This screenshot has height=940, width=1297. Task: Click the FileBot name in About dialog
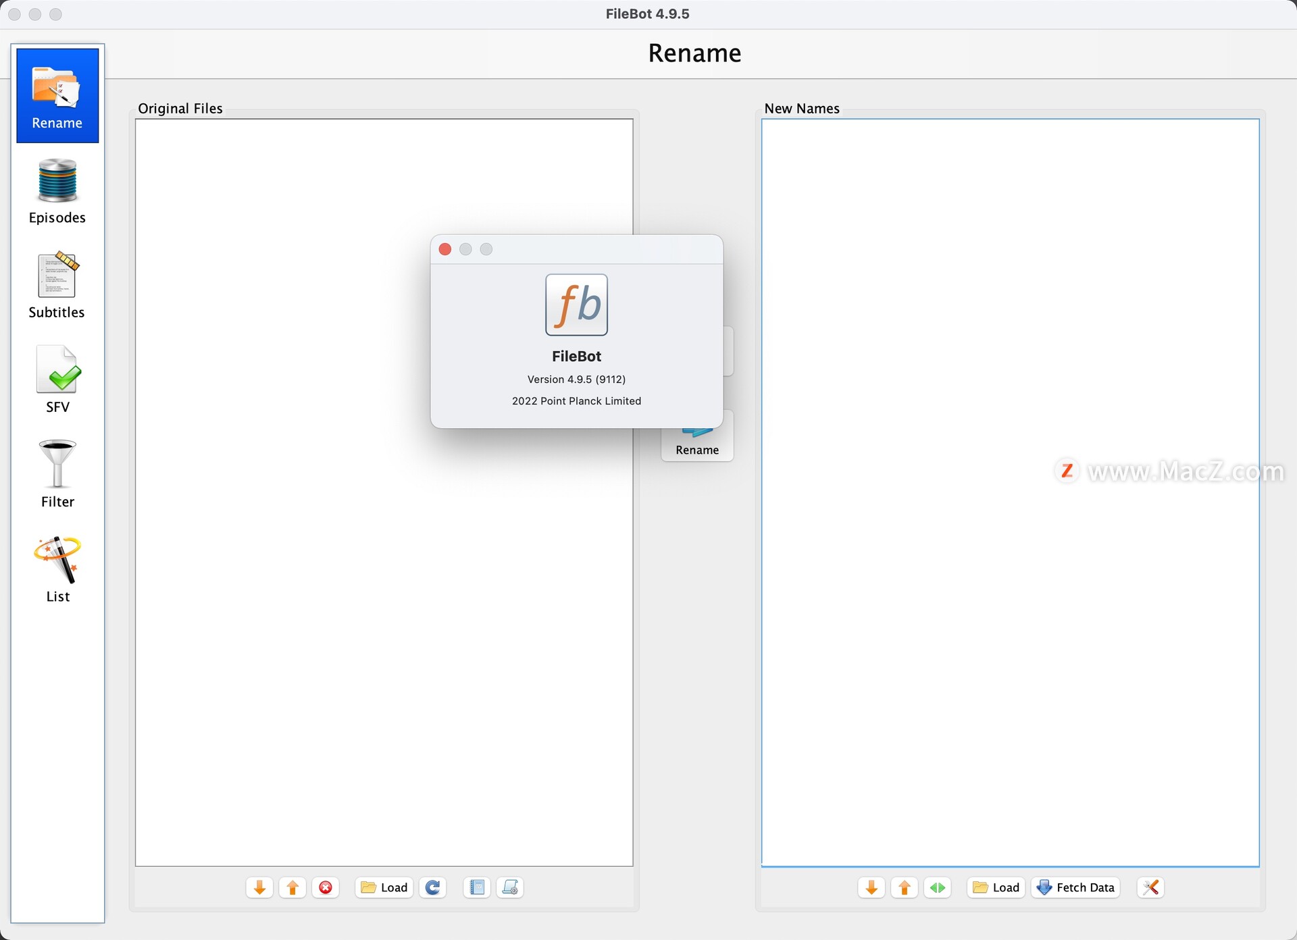coord(576,357)
